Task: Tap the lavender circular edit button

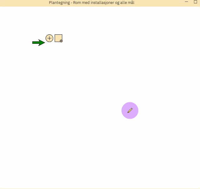Action: coord(130,111)
